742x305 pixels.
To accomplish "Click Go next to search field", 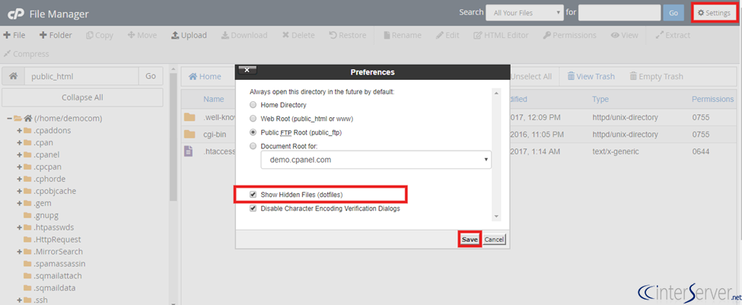I will 674,13.
